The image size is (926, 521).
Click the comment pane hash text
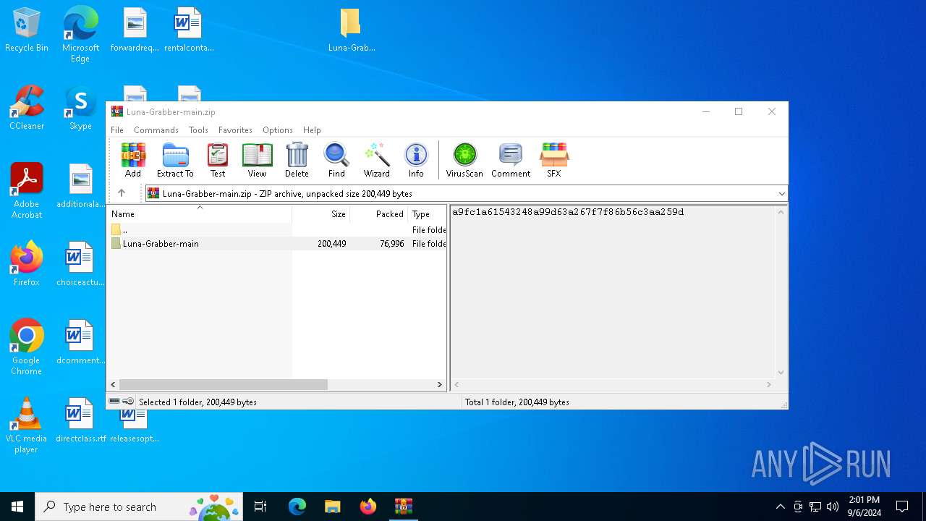(x=568, y=212)
